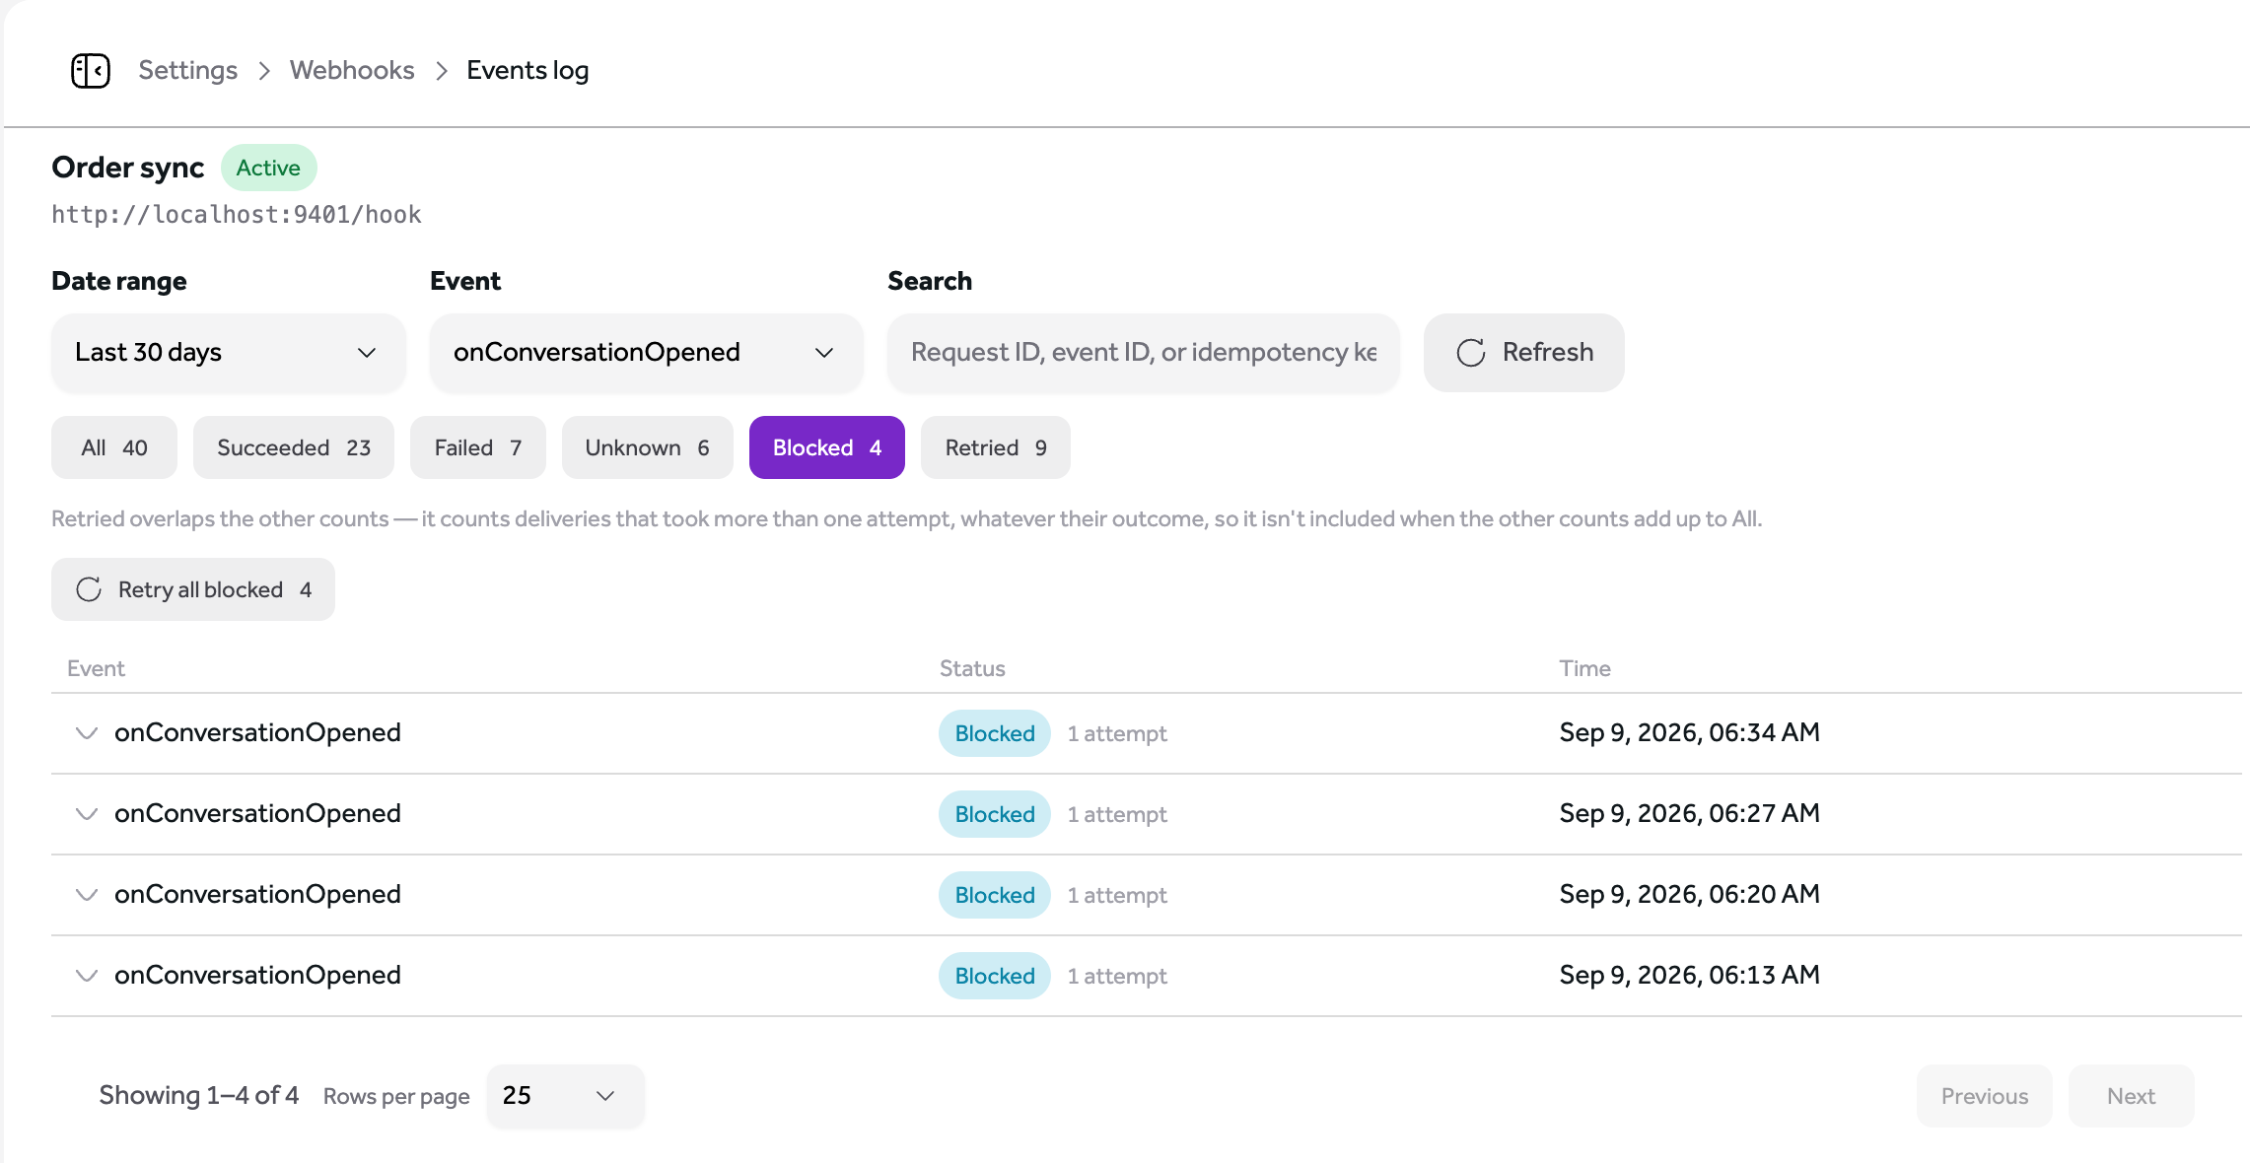Click the Order sync heading
The width and height of the screenshot is (2250, 1163).
tap(128, 168)
